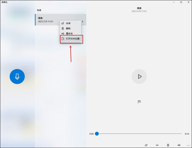This screenshot has width=192, height=148.
Task: Add a marker with the flag icon
Action: (139, 102)
